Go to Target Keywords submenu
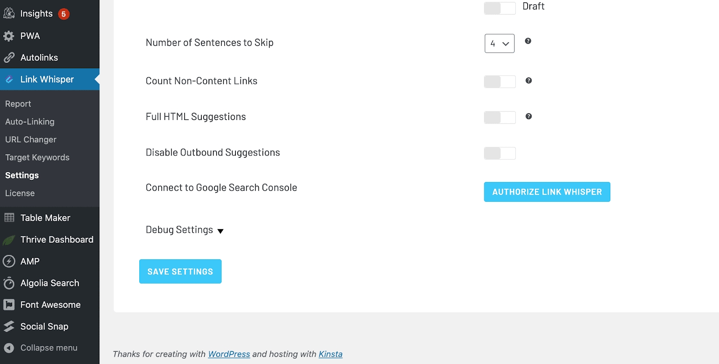 (x=37, y=158)
